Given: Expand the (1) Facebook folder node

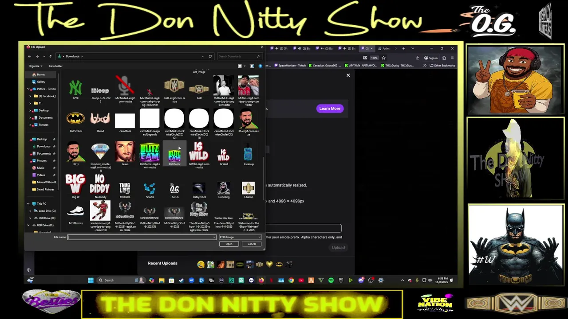Looking at the screenshot, I should click(x=30, y=96).
